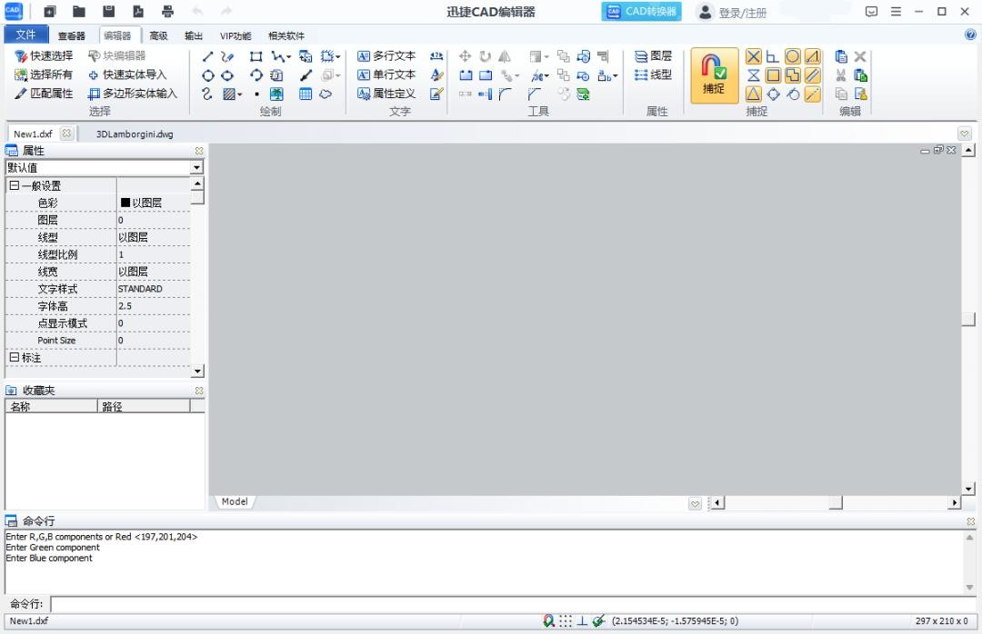Toggle the 捕捉 snap magnet button
Image resolution: width=982 pixels, height=634 pixels.
[x=714, y=75]
